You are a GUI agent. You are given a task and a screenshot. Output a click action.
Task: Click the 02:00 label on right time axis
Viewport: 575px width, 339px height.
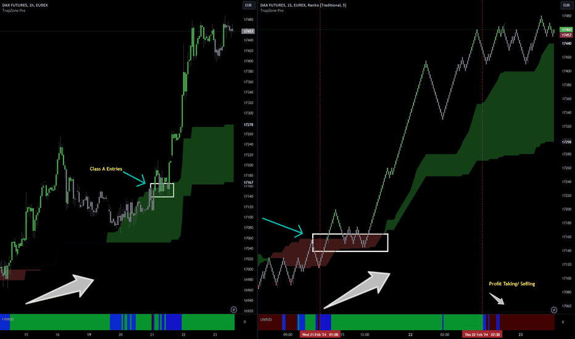tap(444, 335)
